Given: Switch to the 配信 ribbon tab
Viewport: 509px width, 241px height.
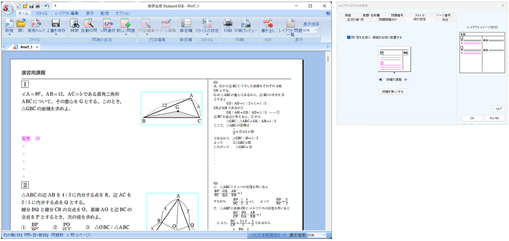Looking at the screenshot, I should [x=105, y=13].
